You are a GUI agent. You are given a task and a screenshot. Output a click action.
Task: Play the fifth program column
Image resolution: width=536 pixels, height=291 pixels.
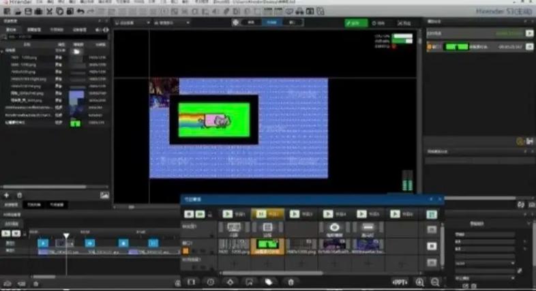pos(361,214)
